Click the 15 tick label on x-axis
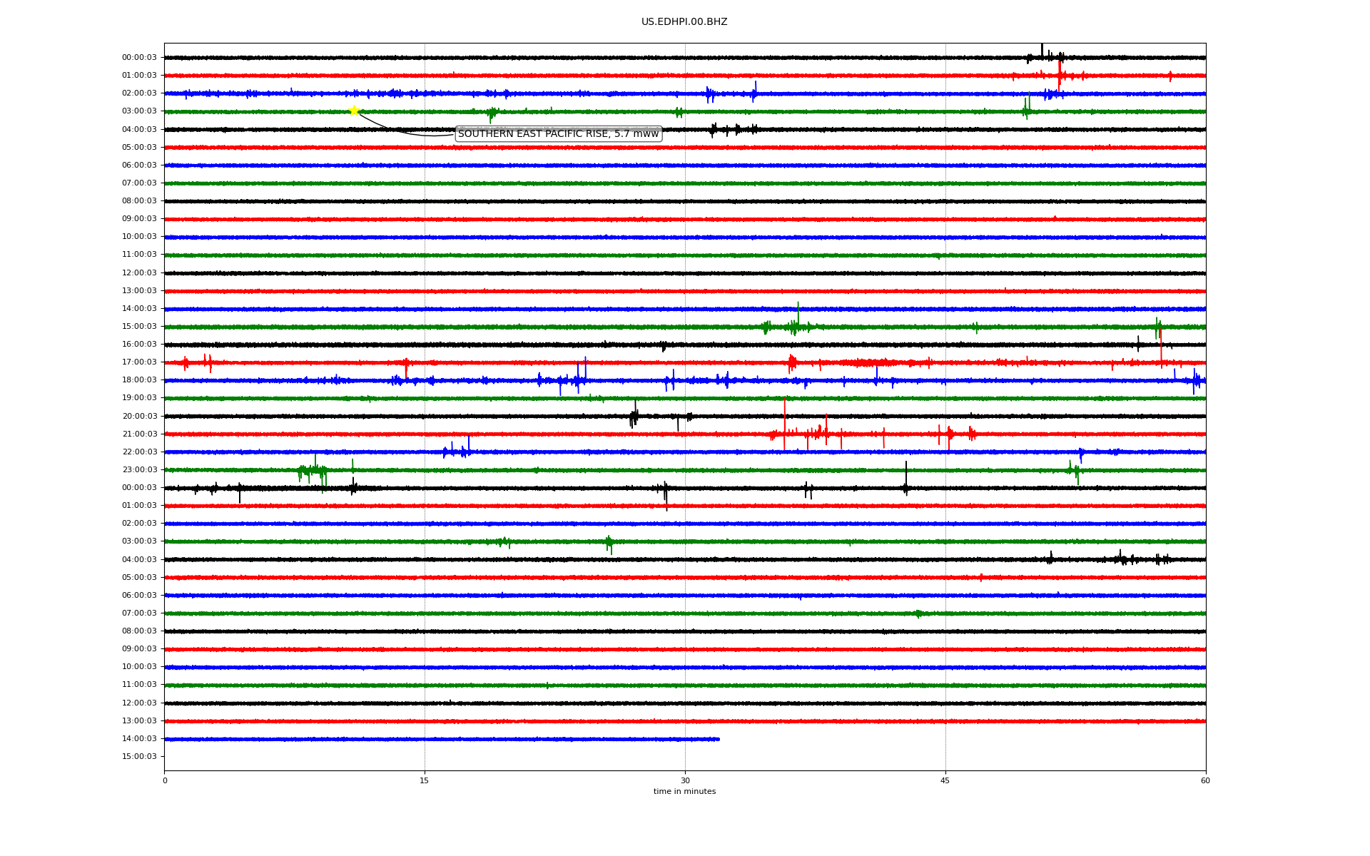This screenshot has width=1370, height=856. point(425,780)
